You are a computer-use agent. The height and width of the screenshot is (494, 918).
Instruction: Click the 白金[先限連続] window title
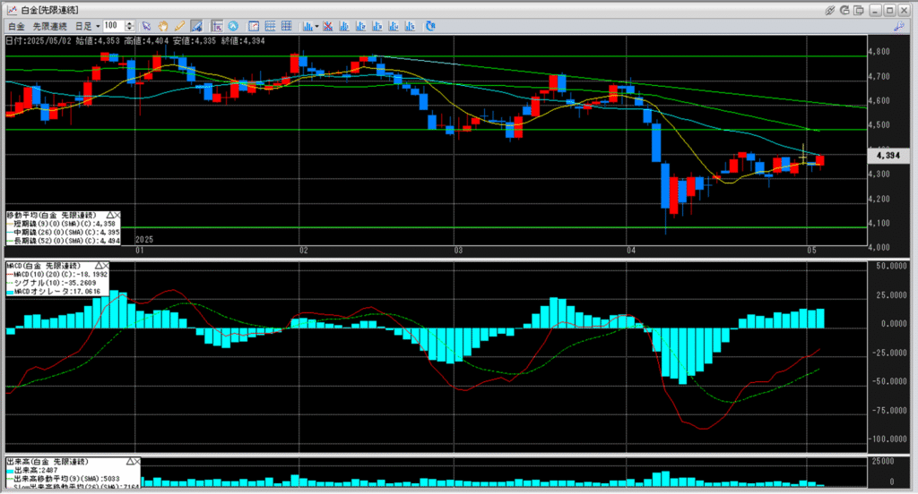click(50, 10)
